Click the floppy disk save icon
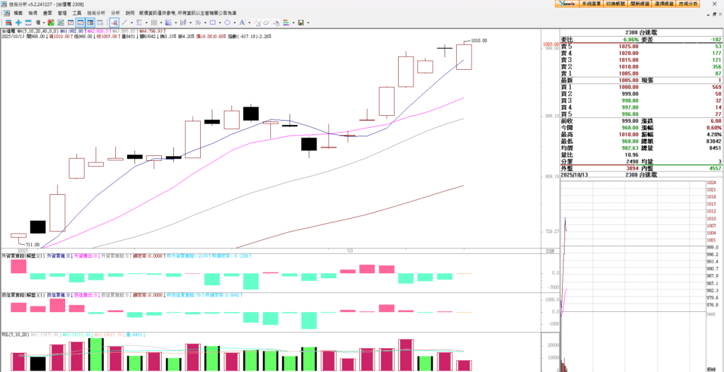 click(x=300, y=23)
